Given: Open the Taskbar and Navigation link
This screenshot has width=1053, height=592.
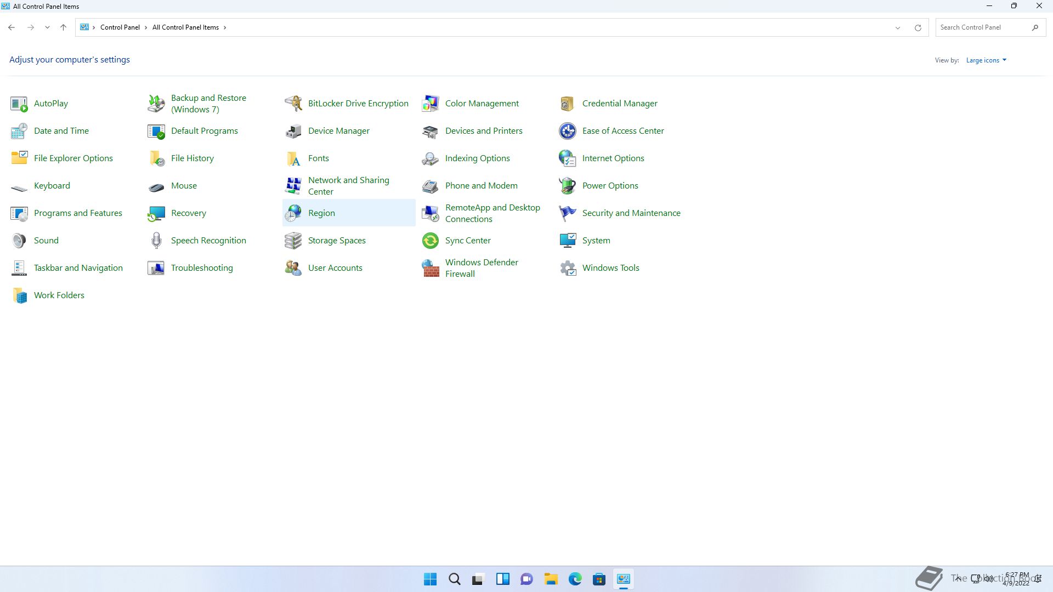Looking at the screenshot, I should coord(78,268).
